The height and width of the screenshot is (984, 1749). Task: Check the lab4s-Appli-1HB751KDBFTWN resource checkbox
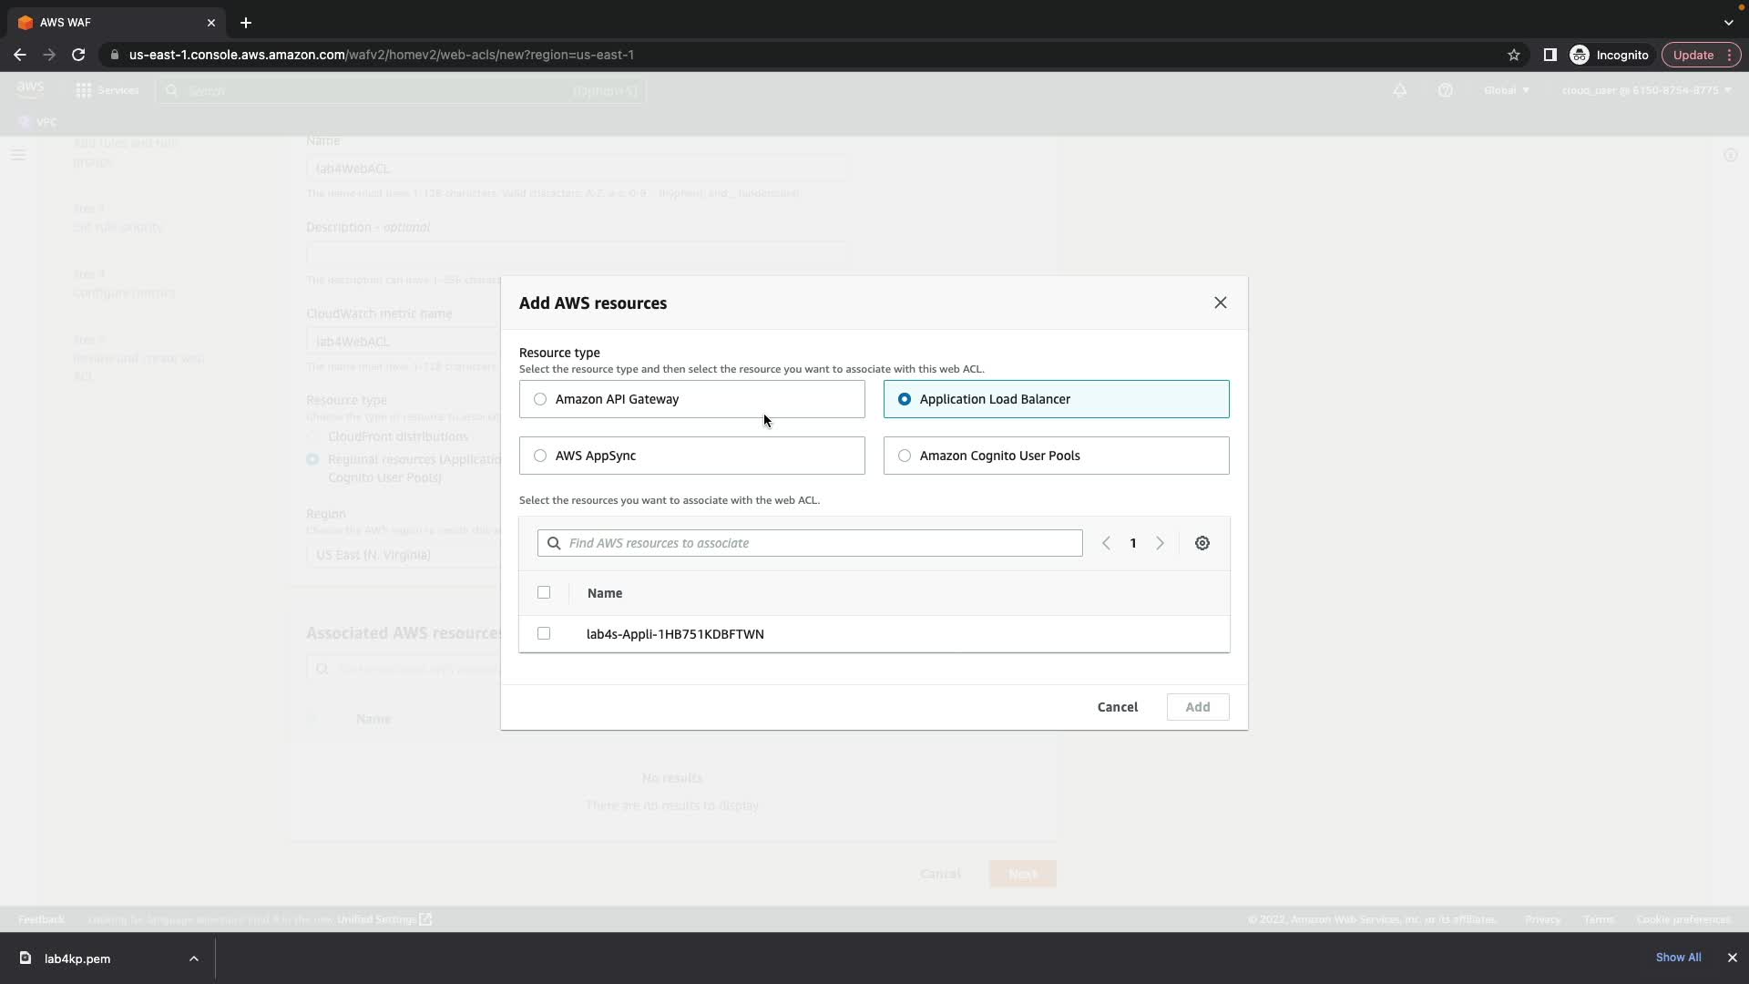(544, 633)
